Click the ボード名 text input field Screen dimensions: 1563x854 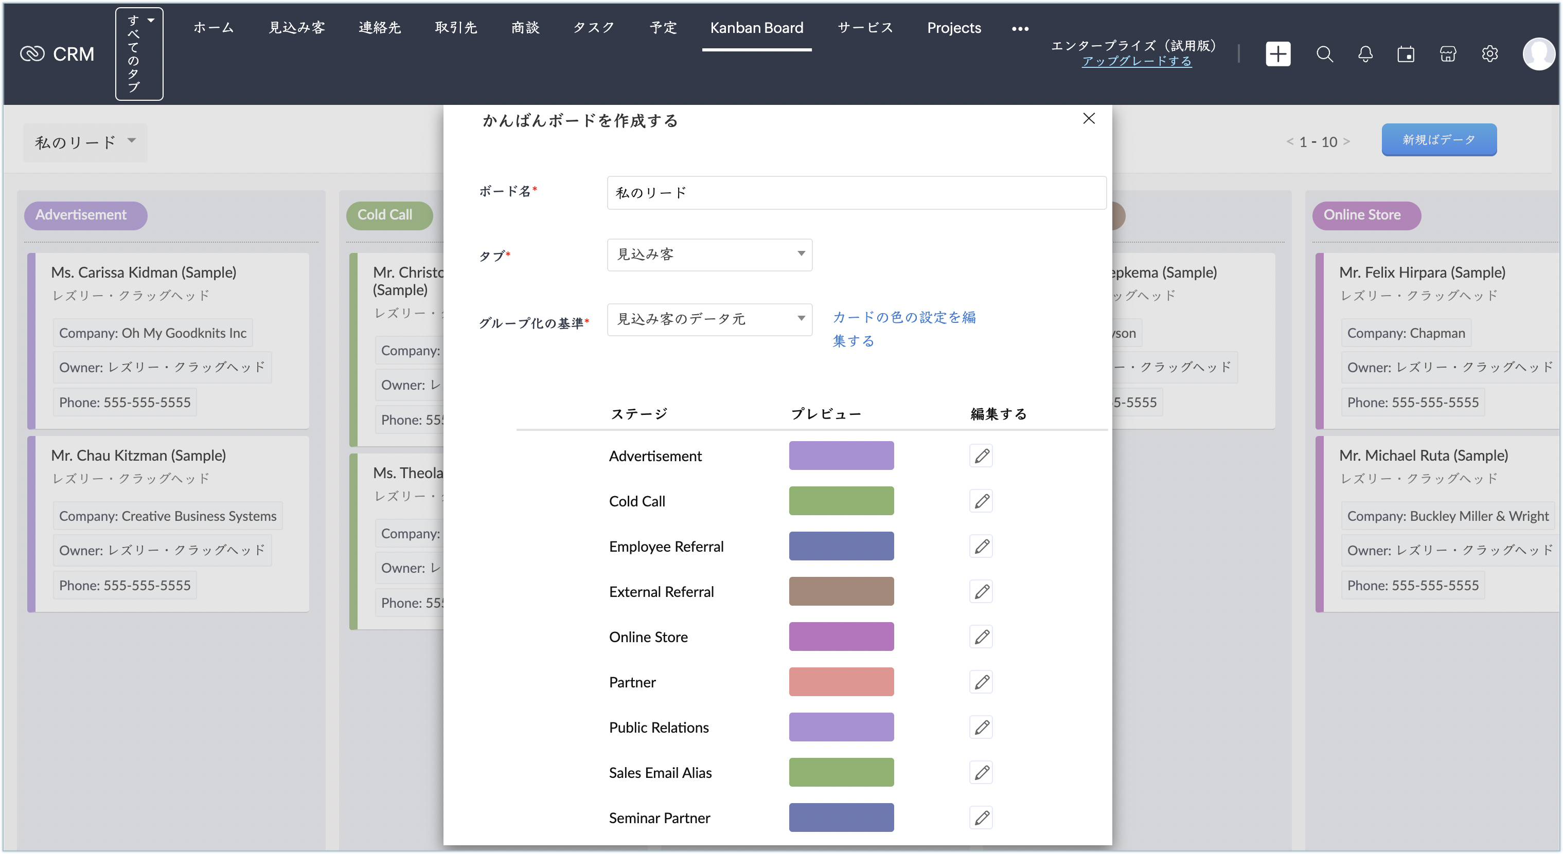click(x=856, y=193)
